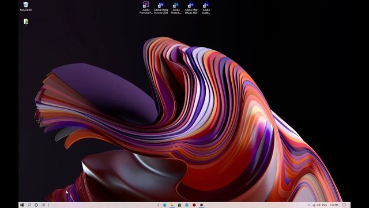369x208 pixels.
Task: Open the network status tray icon
Action: pyautogui.click(x=314, y=205)
